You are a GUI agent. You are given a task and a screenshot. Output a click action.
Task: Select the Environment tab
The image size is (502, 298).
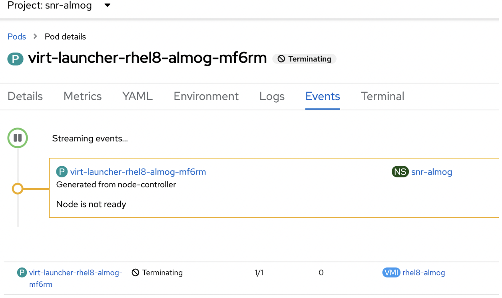point(206,96)
